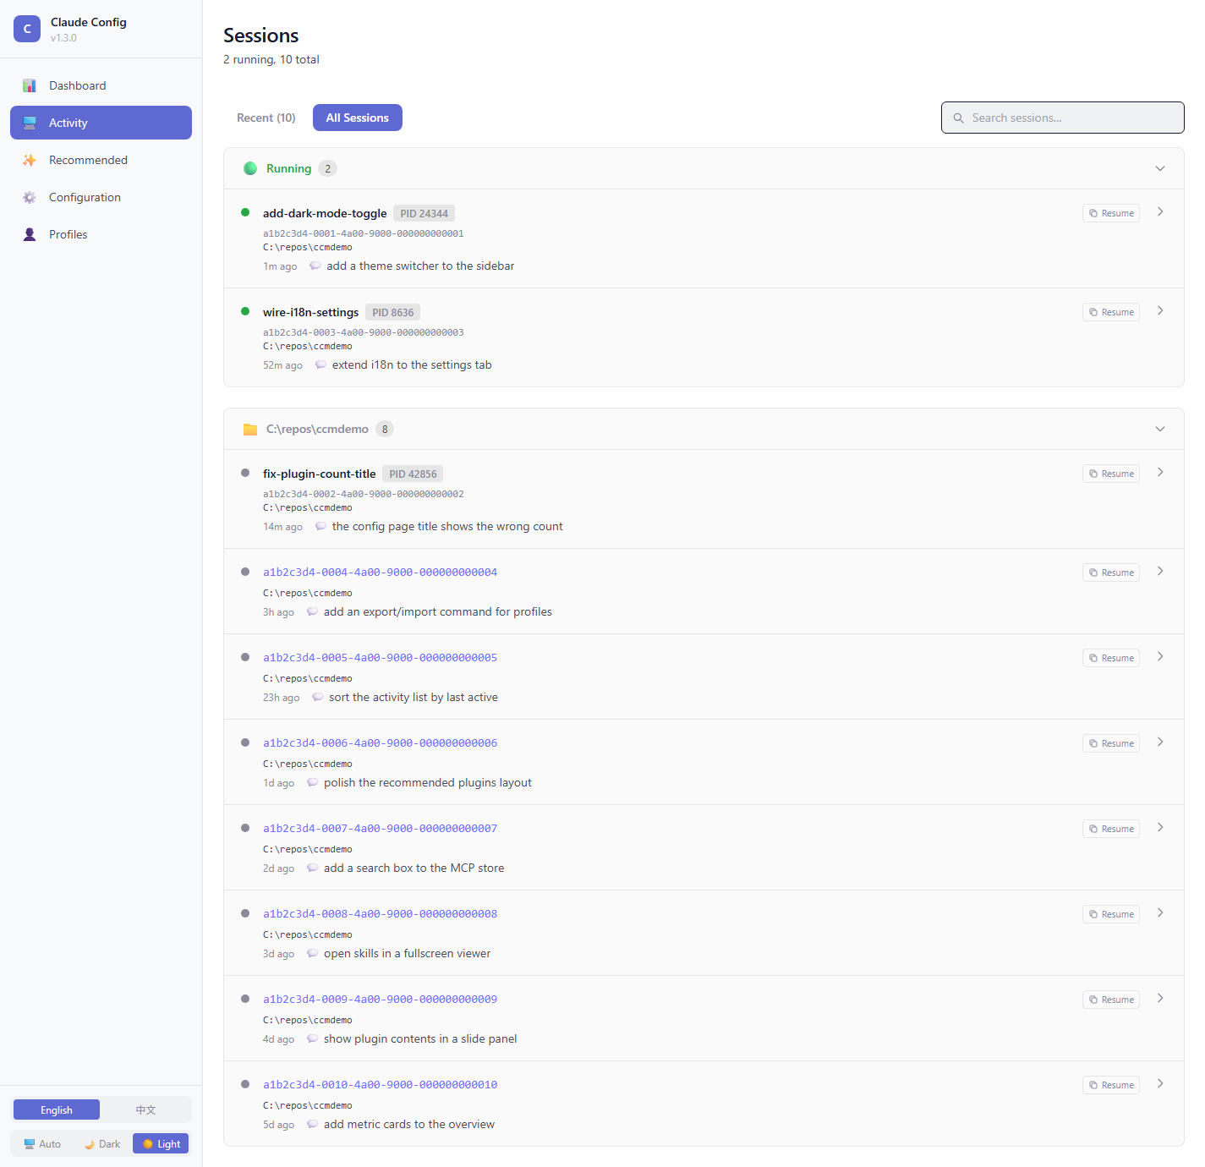Resume session ending 000000000009

point(1111,1000)
